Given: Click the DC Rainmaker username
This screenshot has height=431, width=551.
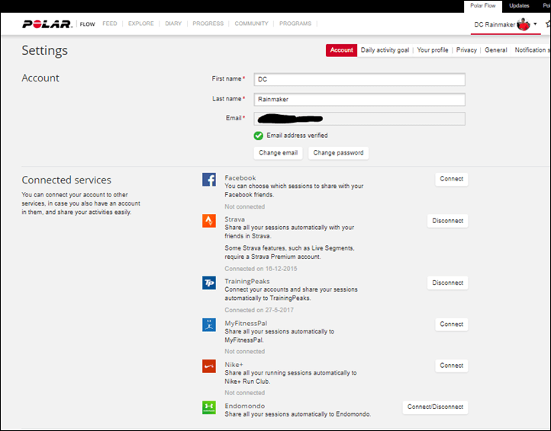Looking at the screenshot, I should pyautogui.click(x=495, y=24).
